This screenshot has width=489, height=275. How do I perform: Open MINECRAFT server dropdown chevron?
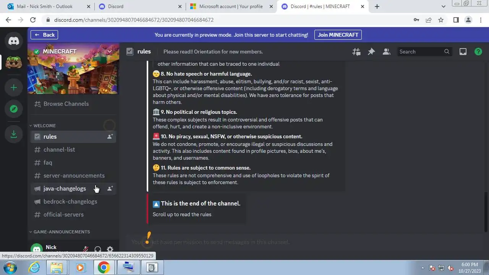click(x=110, y=52)
